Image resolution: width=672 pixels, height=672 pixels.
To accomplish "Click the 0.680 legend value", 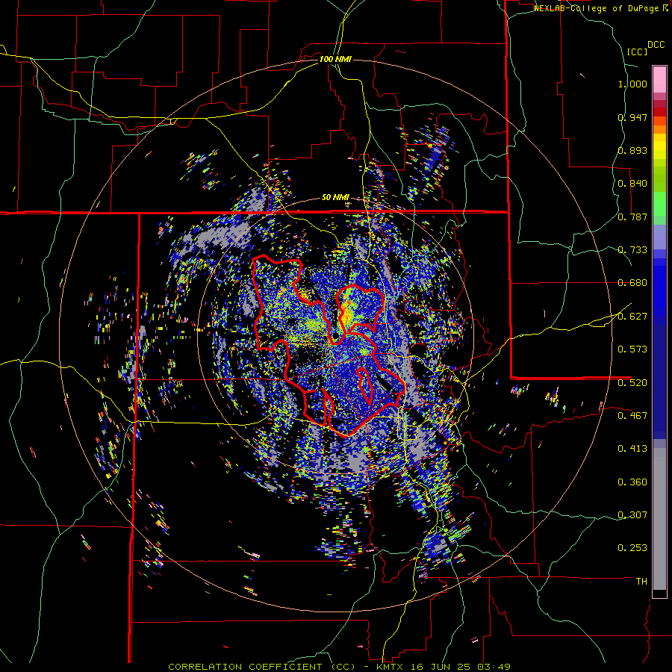I will click(x=632, y=283).
